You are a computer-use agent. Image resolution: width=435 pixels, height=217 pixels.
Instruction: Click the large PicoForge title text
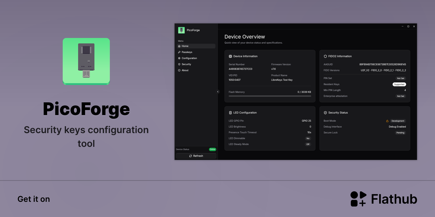pos(86,109)
